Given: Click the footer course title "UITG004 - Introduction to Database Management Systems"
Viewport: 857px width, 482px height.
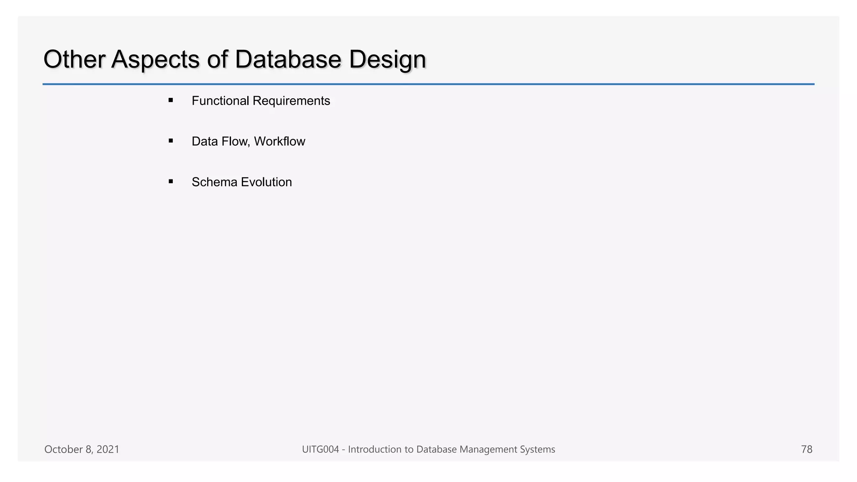Looking at the screenshot, I should coord(428,449).
